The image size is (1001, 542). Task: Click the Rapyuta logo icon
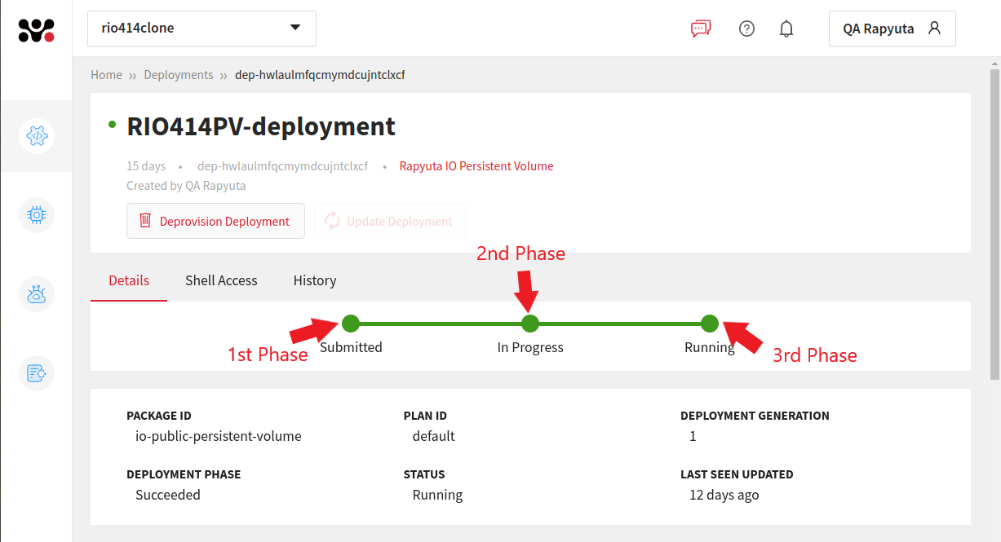coord(36,31)
